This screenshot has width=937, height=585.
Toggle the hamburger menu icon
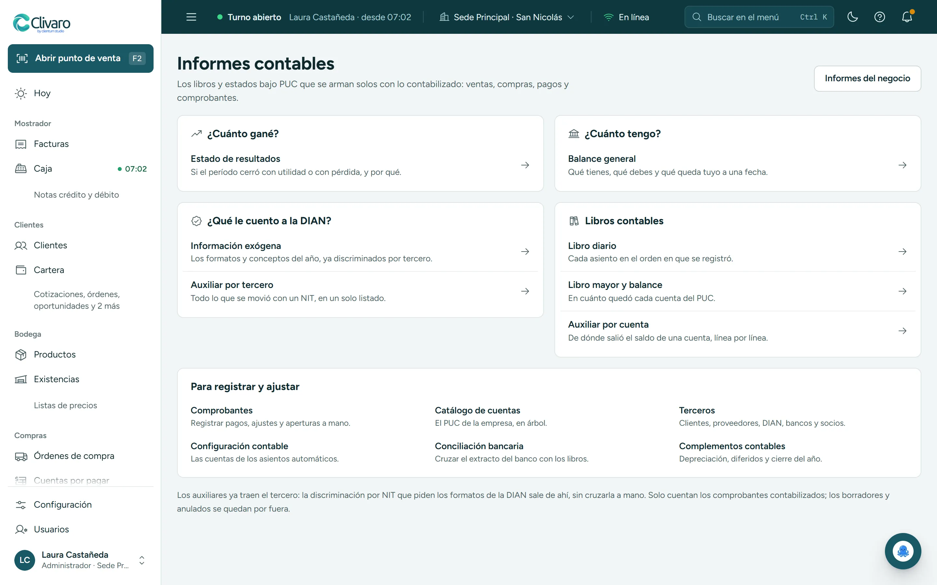pos(191,17)
